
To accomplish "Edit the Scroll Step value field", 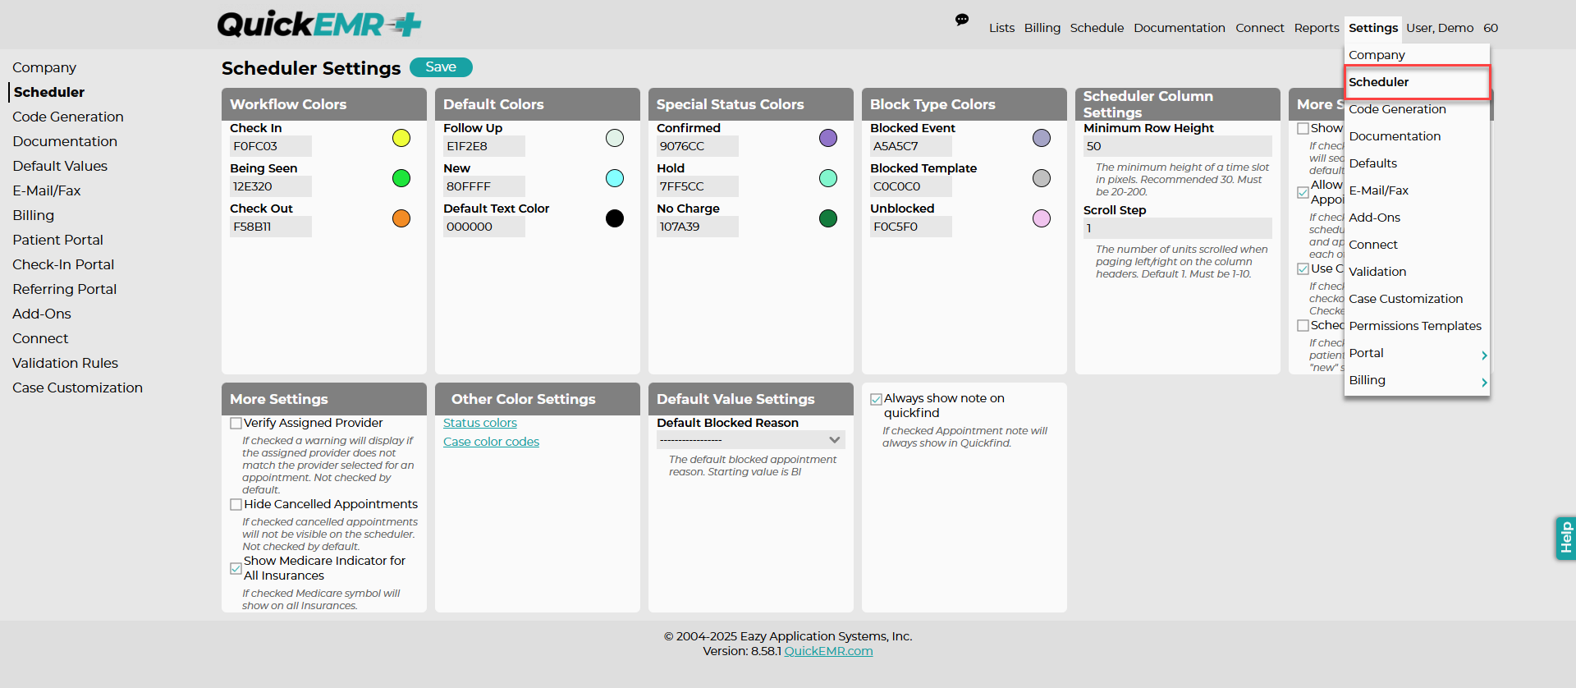I will point(1178,228).
